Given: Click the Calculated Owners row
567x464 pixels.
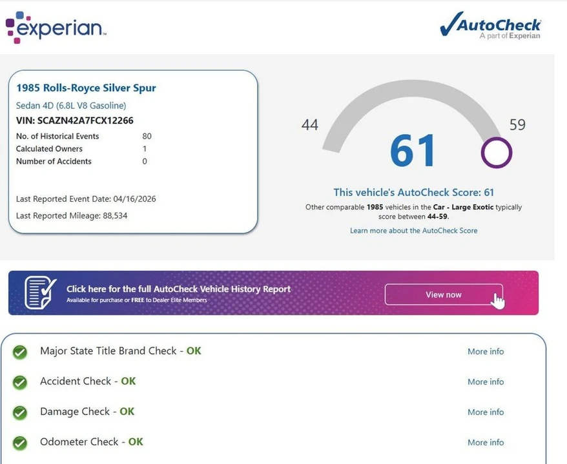Looking at the screenshot, I should [x=81, y=149].
